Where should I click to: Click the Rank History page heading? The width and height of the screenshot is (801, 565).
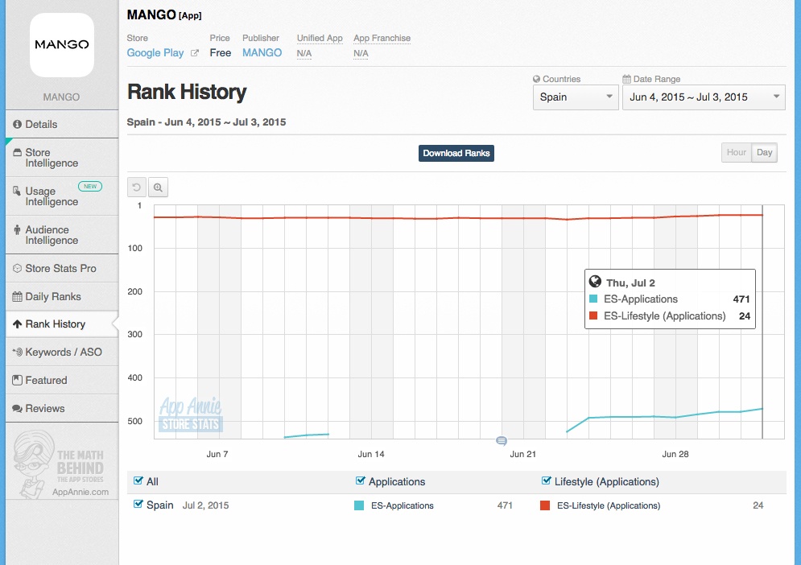coord(187,92)
